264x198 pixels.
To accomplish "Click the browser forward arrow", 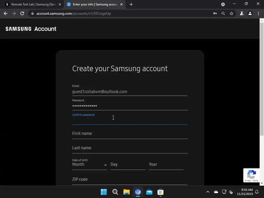I will coord(14,13).
